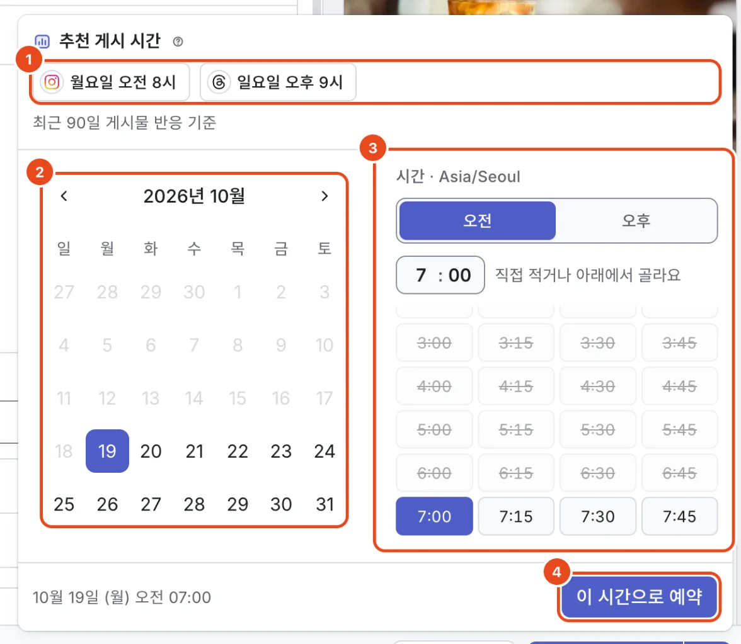Choose October 21 in calendar
This screenshot has height=644, width=741.
point(194,451)
